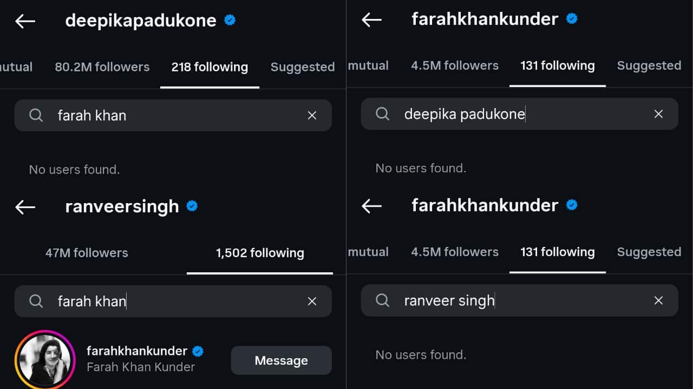Go back from ranveersingh following list

pos(25,207)
